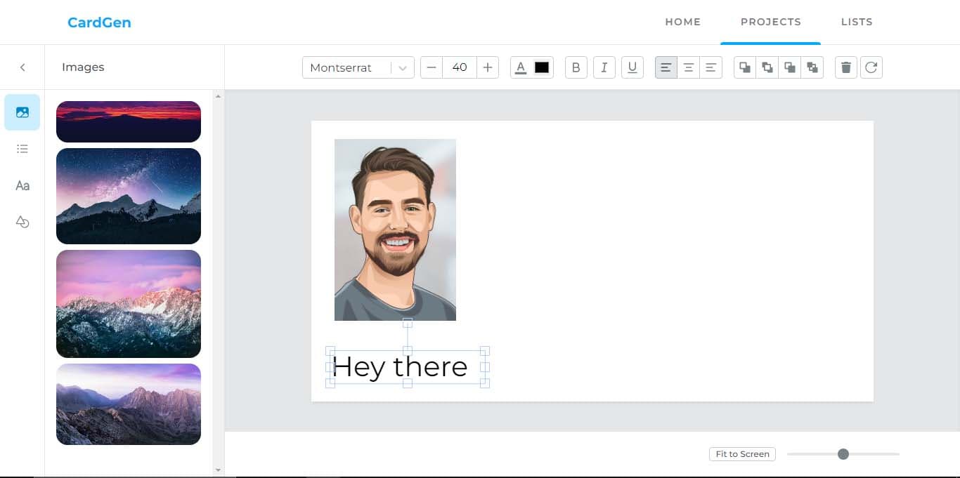Click the last layer-order icon in the toolbar
This screenshot has width=960, height=478.
click(x=812, y=67)
